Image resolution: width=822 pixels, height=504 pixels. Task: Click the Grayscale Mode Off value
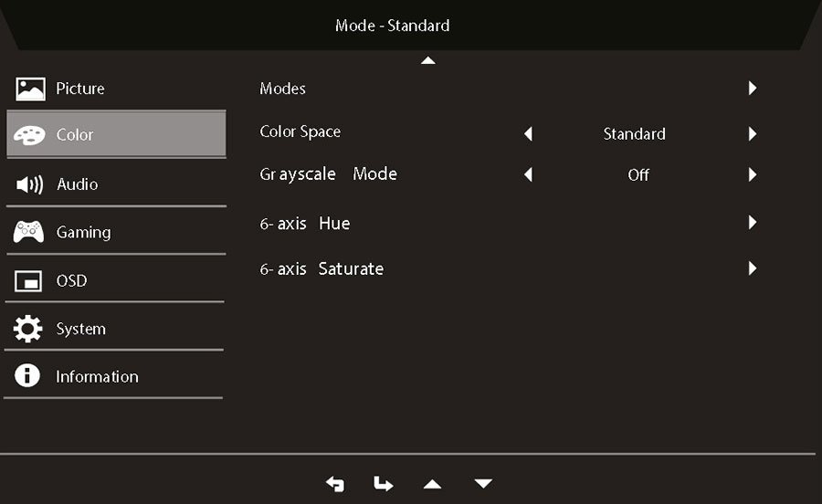[x=638, y=175]
